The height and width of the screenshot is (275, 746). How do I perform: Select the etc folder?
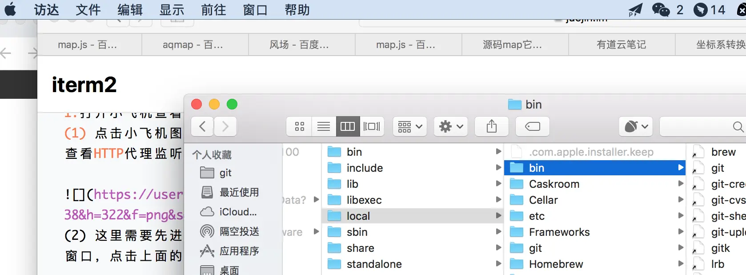point(595,216)
